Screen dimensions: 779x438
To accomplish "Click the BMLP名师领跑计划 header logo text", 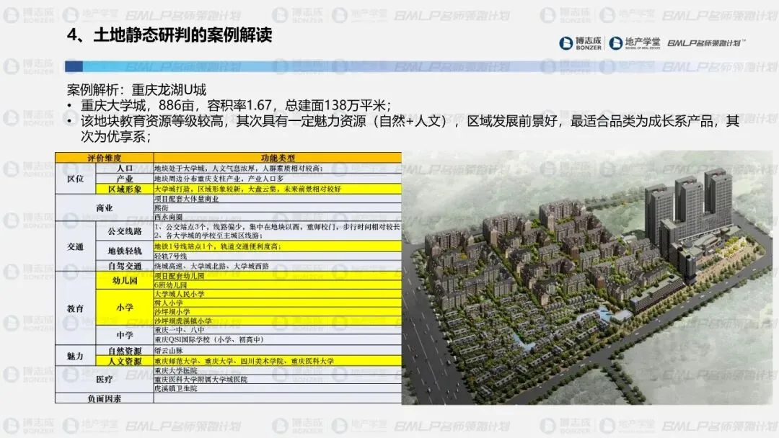I will click(x=706, y=43).
